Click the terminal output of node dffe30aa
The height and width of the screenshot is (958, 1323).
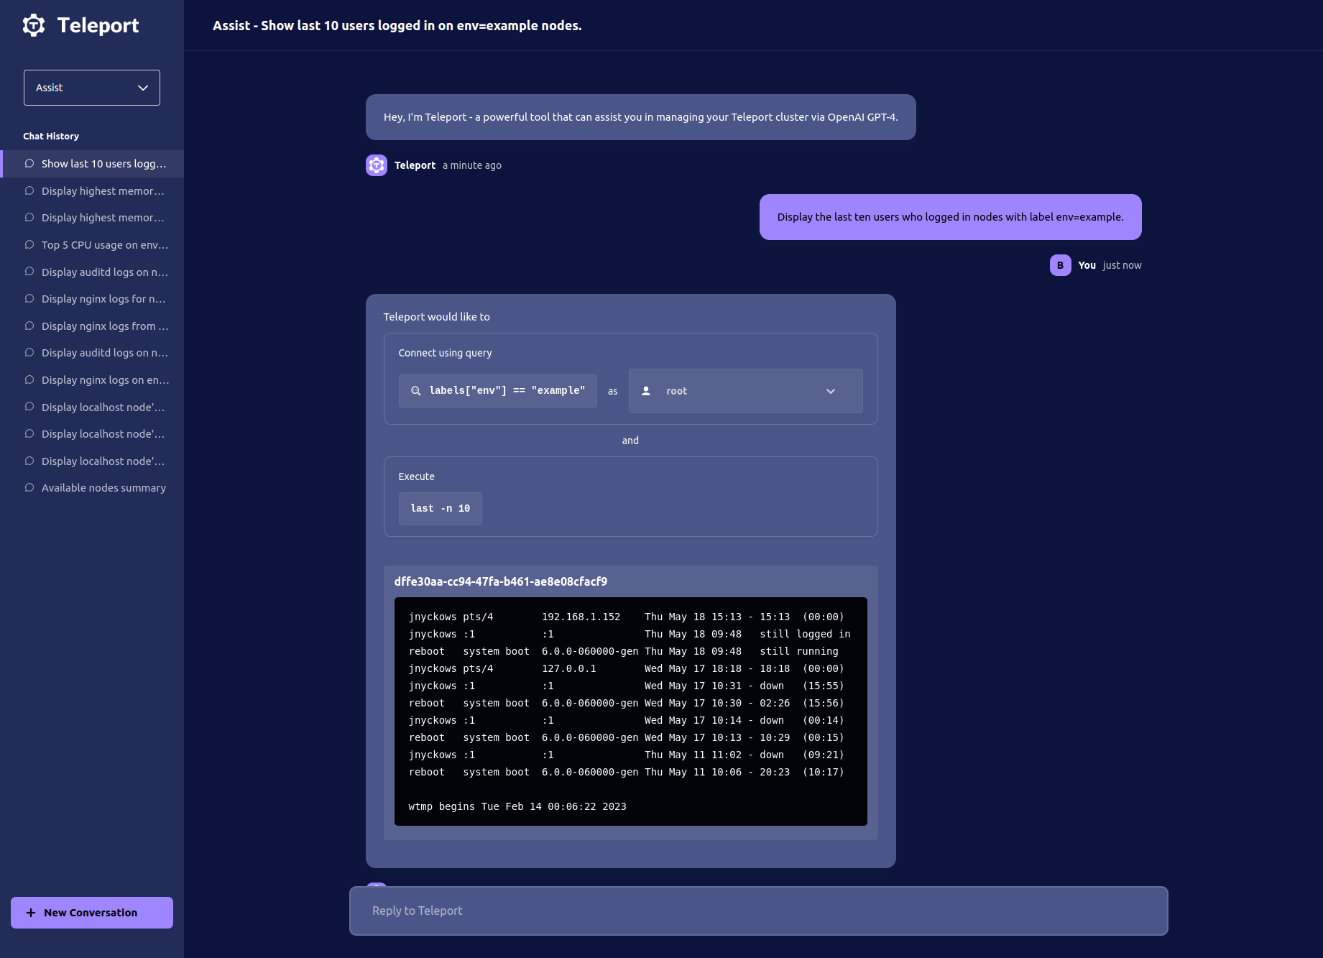pyautogui.click(x=630, y=711)
